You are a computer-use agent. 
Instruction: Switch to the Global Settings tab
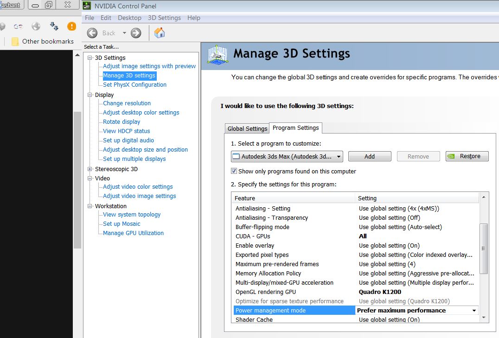[x=247, y=128]
